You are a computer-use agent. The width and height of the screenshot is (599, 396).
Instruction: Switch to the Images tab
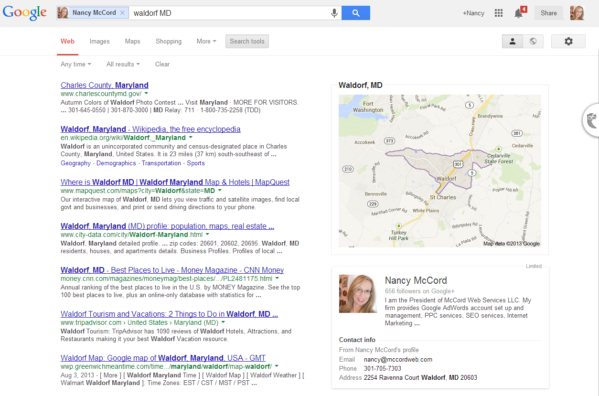pos(99,41)
